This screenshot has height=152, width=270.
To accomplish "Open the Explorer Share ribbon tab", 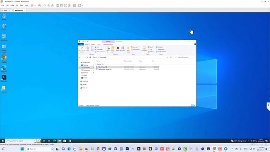I will point(93,44).
